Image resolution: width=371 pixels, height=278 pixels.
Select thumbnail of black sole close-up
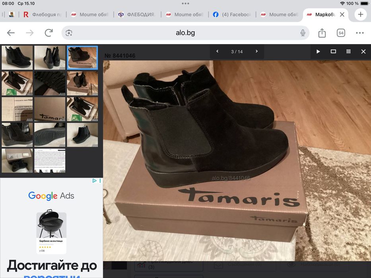pos(50,83)
